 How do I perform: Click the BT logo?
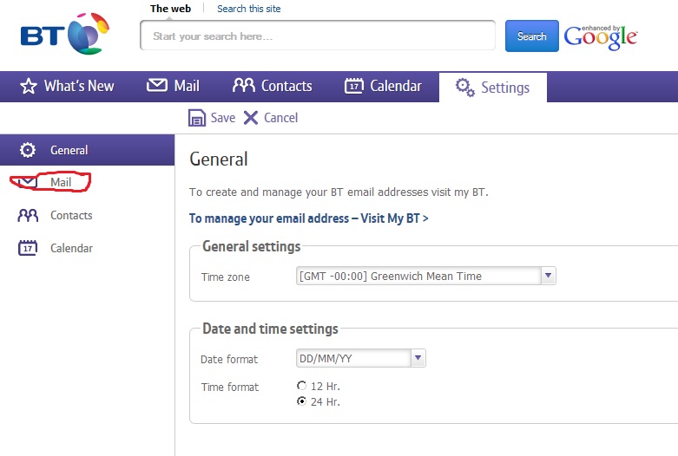(x=65, y=34)
